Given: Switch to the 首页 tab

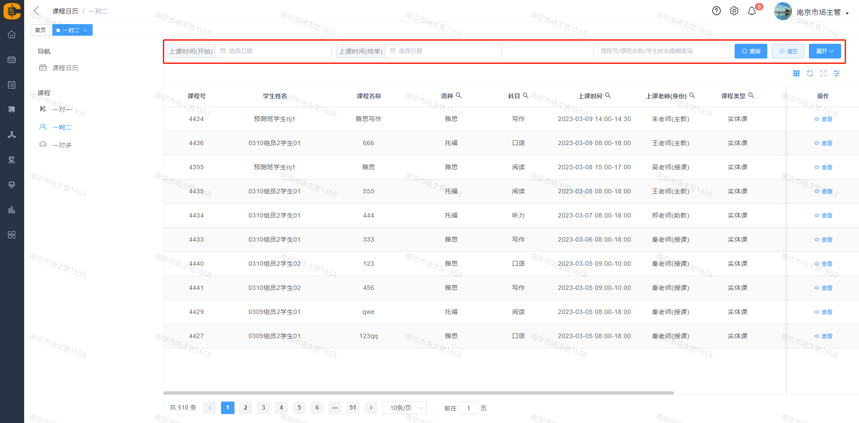Looking at the screenshot, I should [x=40, y=30].
